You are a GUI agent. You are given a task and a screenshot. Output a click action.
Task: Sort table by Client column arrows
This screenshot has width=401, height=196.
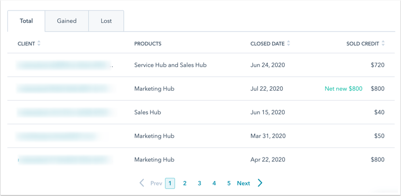click(39, 44)
